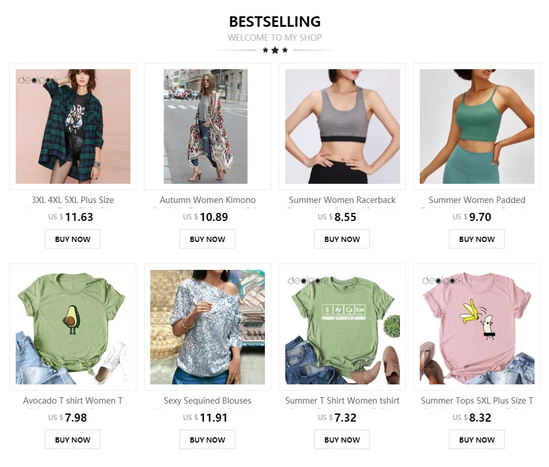Open the Autumn Women Kimono title link
This screenshot has height=467, width=549.
coord(207,200)
